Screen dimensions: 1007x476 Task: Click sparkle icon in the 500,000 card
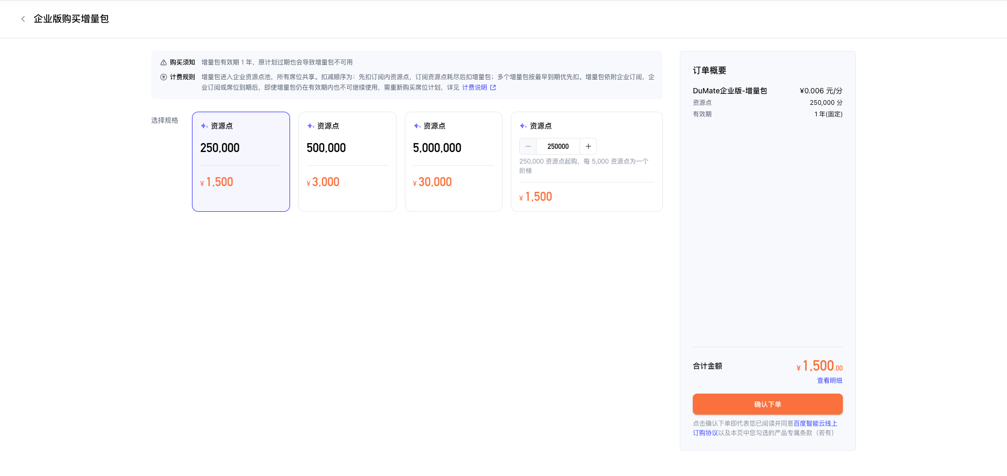(311, 126)
